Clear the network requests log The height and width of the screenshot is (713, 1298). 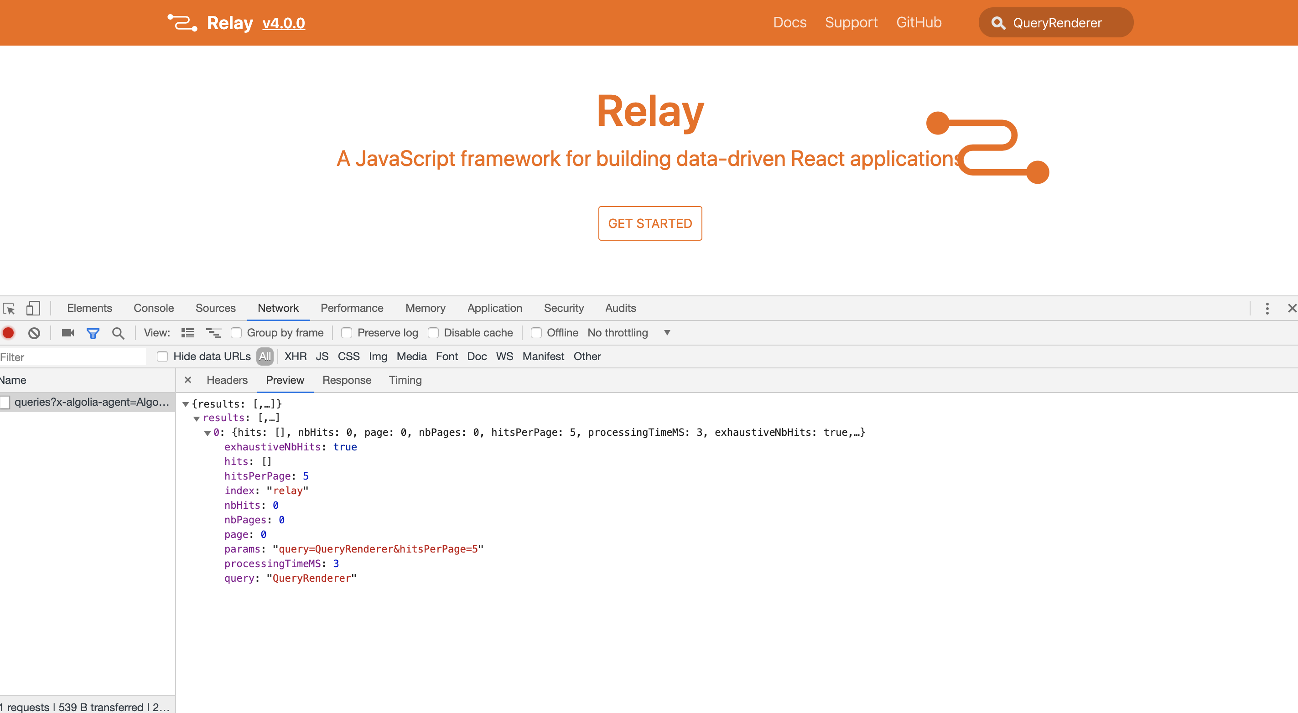[x=34, y=333]
